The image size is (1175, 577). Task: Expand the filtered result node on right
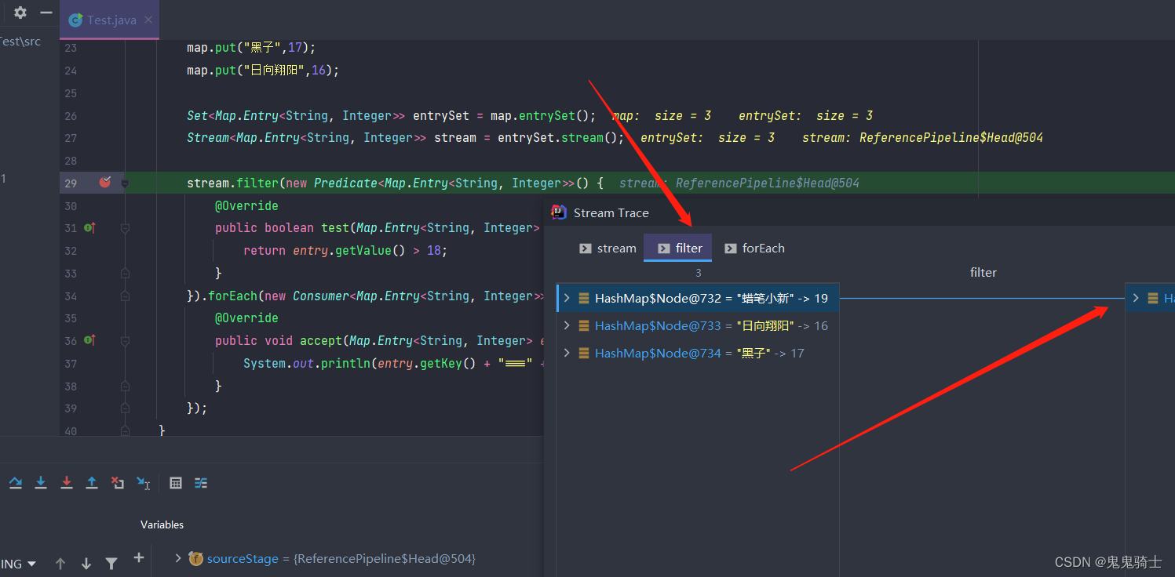click(1136, 298)
